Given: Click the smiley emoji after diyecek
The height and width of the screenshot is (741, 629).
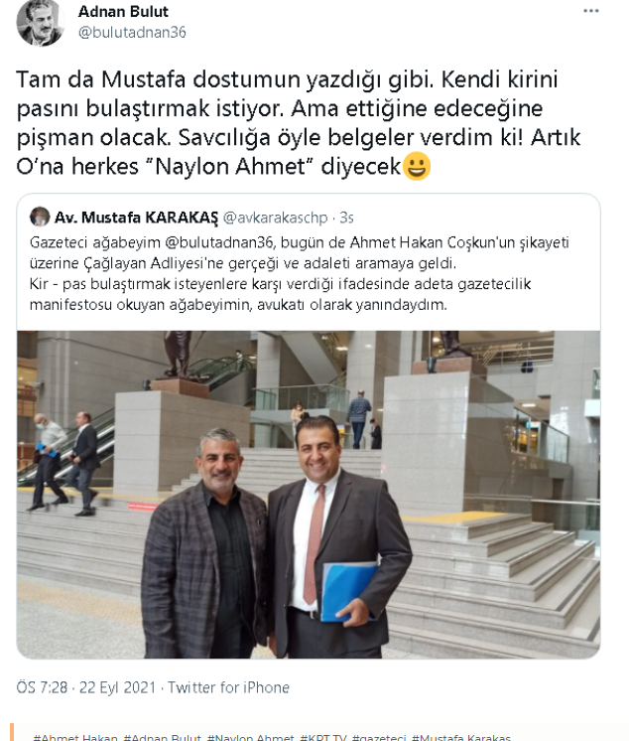Looking at the screenshot, I should point(417,166).
